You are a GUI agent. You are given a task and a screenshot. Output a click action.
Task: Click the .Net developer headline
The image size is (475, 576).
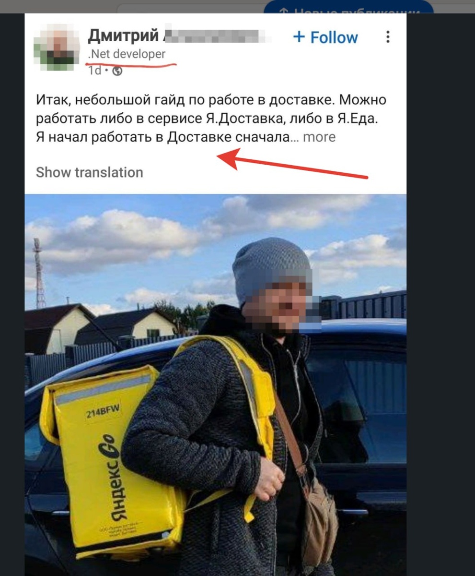[x=127, y=54]
